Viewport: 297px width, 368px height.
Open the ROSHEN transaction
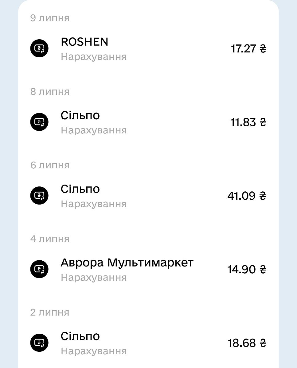tap(84, 42)
